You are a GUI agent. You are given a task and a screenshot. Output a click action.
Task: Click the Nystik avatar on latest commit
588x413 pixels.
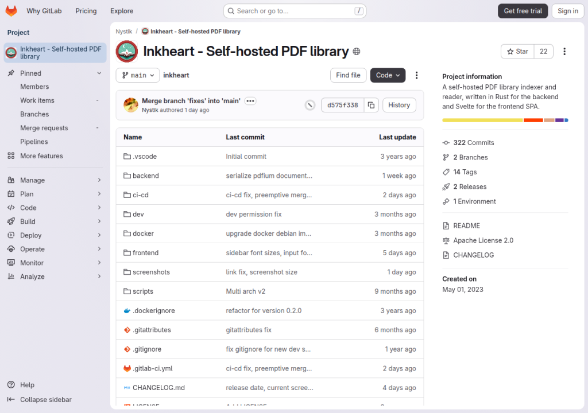(131, 105)
